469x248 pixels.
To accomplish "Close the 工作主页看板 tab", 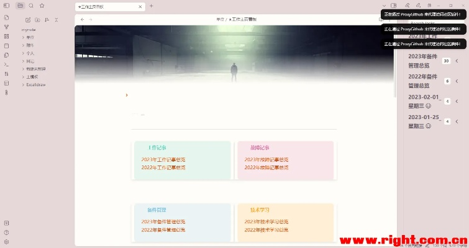I will click(x=140, y=7).
